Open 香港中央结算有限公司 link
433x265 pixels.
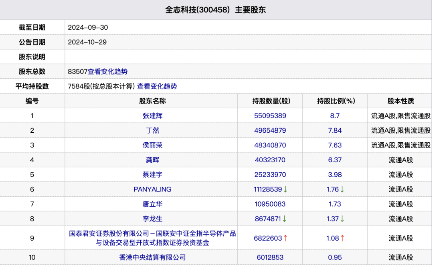click(152, 257)
